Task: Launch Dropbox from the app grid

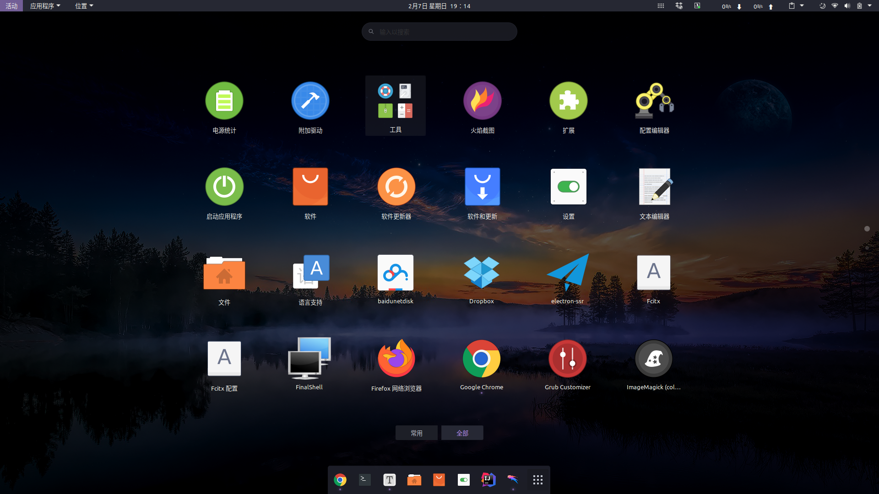Action: [x=482, y=273]
